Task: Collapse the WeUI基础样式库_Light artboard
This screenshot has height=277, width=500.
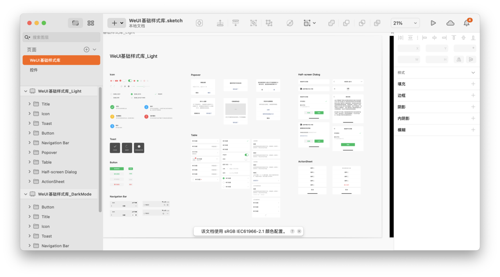Action: tap(25, 91)
